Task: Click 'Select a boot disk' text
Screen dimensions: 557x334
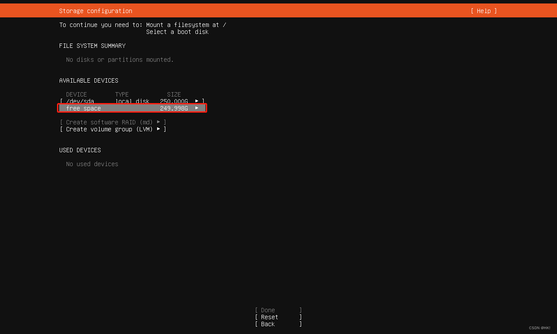Action: pyautogui.click(x=178, y=32)
